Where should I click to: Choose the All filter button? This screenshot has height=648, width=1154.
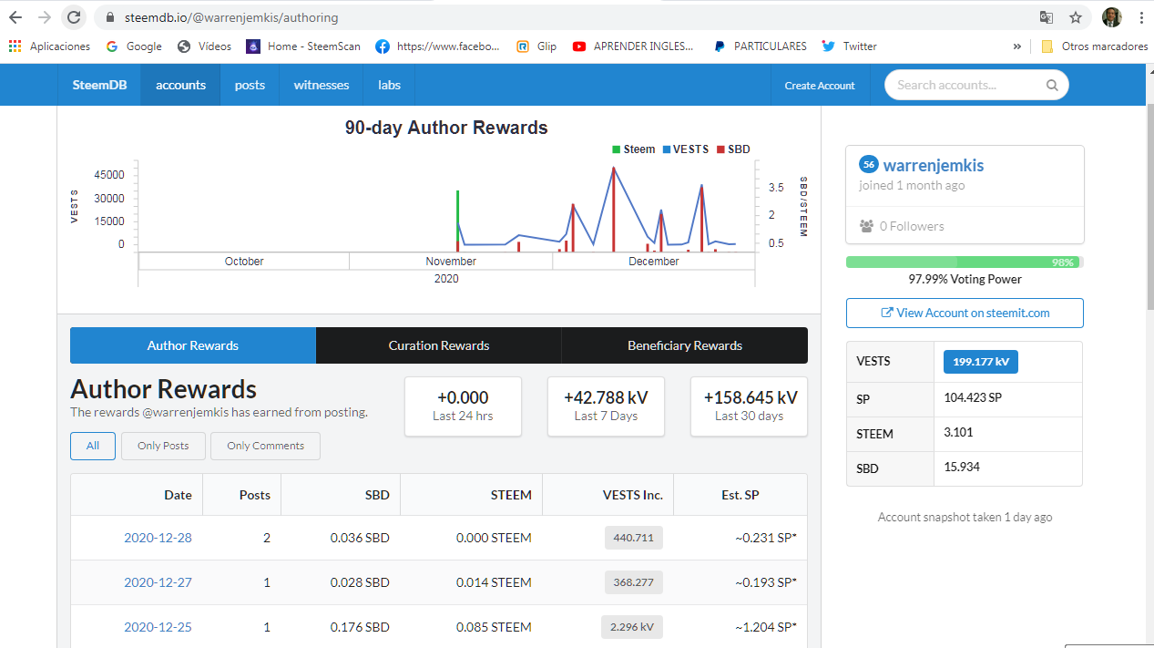click(x=93, y=446)
